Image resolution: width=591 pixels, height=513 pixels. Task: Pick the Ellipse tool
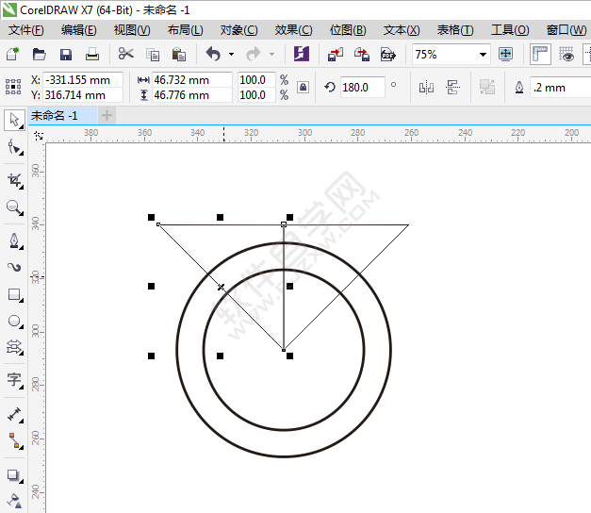pyautogui.click(x=14, y=321)
